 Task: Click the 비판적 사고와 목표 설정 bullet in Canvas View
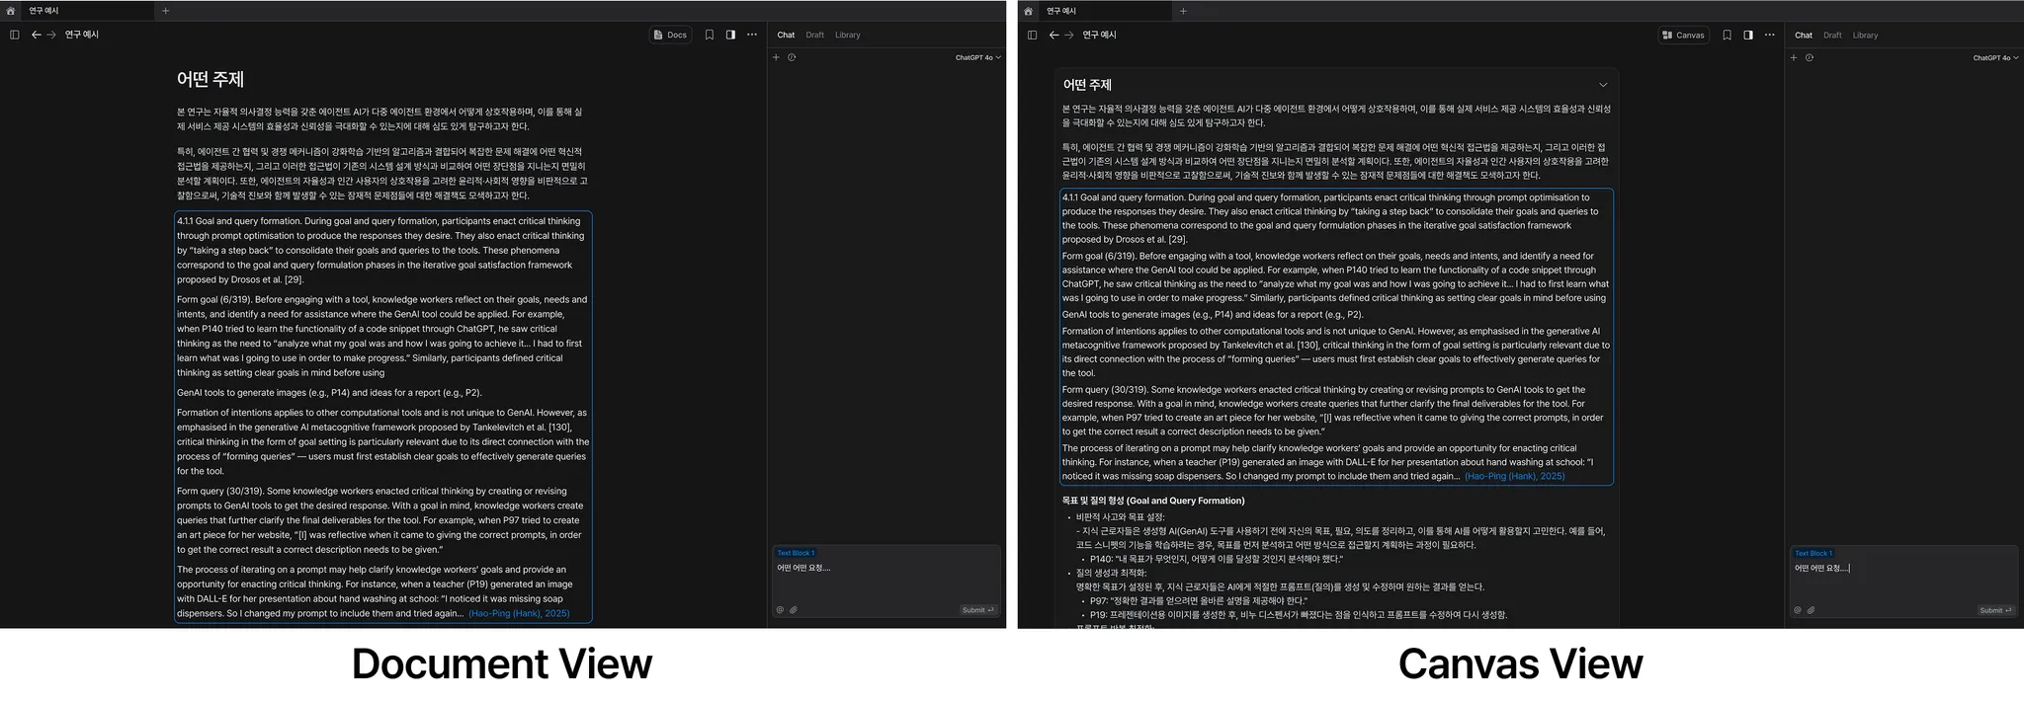tap(1120, 516)
